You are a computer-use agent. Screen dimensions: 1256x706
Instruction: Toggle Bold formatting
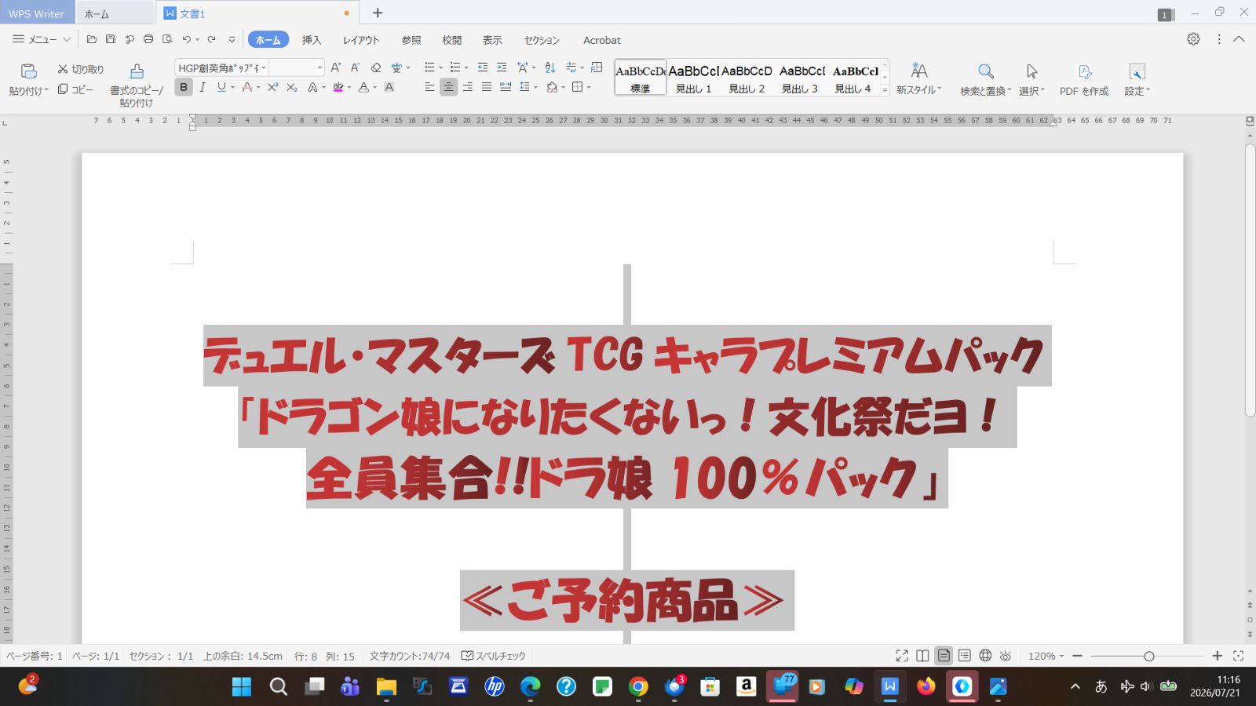pyautogui.click(x=184, y=87)
